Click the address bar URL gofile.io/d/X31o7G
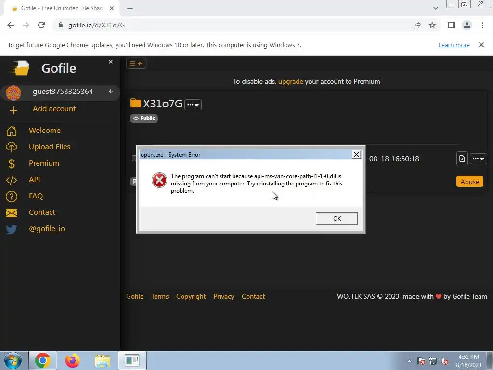The width and height of the screenshot is (493, 370). [x=96, y=25]
